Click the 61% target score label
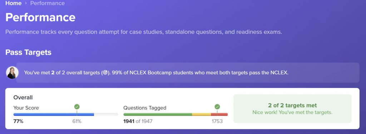The image size is (366, 134). (x=77, y=121)
